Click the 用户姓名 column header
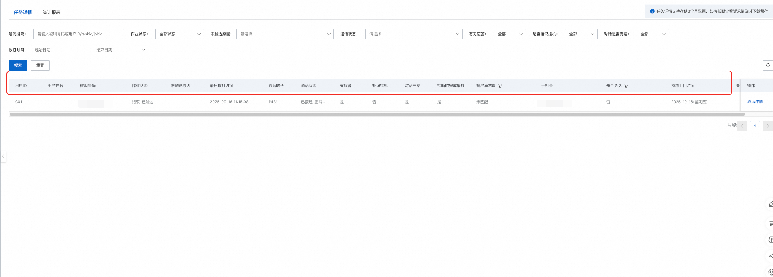Viewport: 773px width, 277px height. tap(55, 86)
